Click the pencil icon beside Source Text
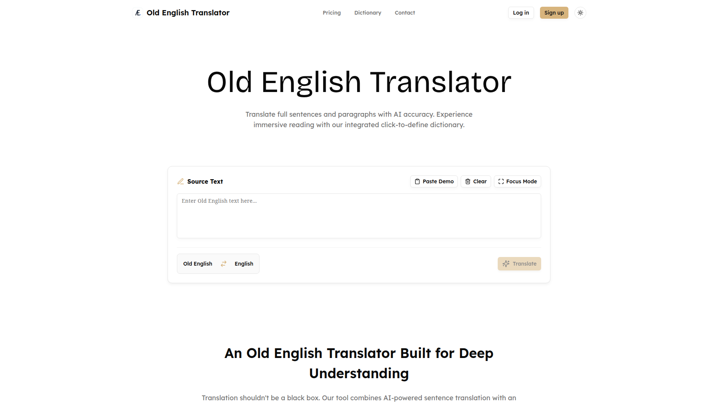 tap(181, 181)
